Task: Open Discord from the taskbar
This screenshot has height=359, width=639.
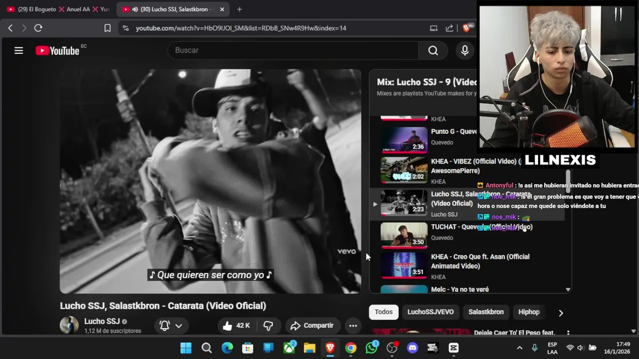Action: coord(412,348)
